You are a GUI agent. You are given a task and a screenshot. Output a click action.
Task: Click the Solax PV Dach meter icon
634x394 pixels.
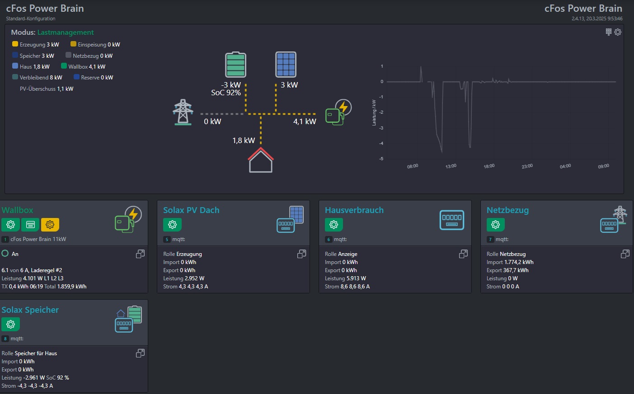[290, 219]
